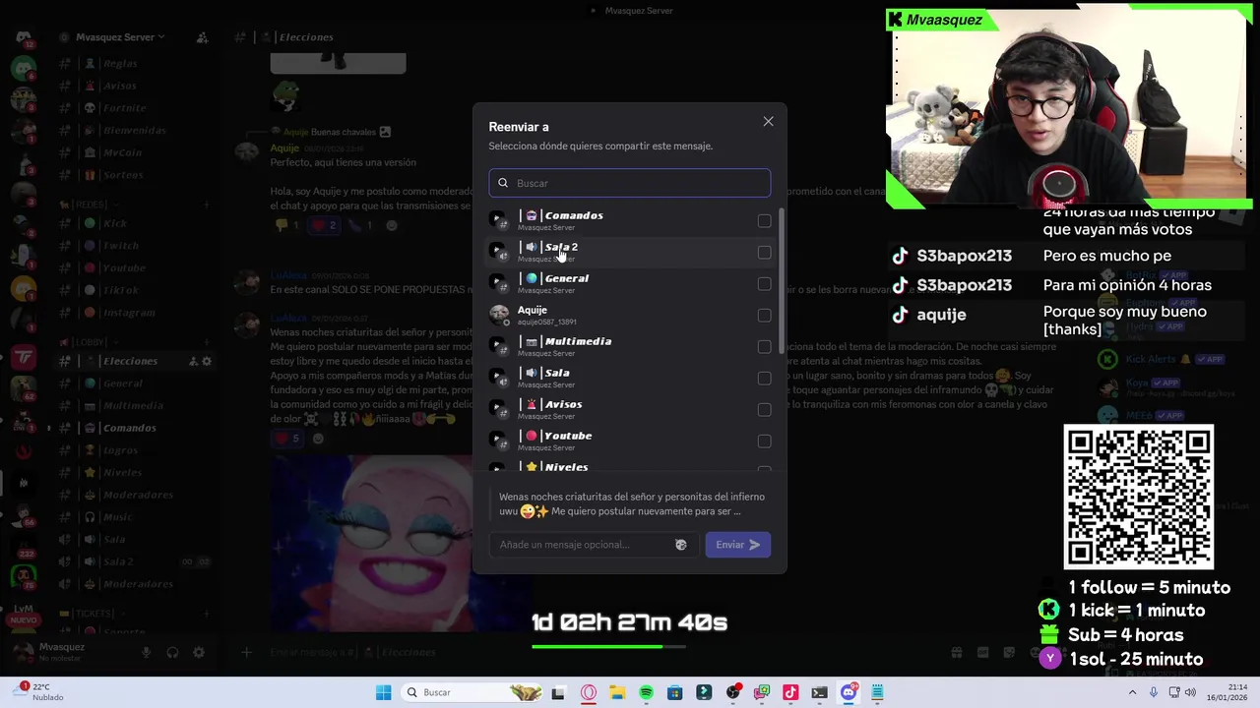Screen dimensions: 1260x708
Task: Click Discord icon in the taskbar
Action: click(x=849, y=692)
